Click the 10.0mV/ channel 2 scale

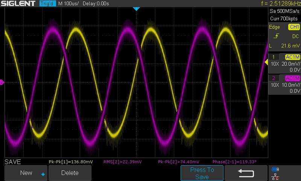pyautogui.click(x=290, y=85)
